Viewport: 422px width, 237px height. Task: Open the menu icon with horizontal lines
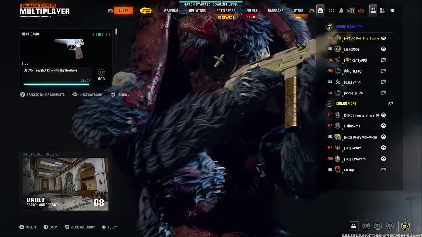pos(320,11)
